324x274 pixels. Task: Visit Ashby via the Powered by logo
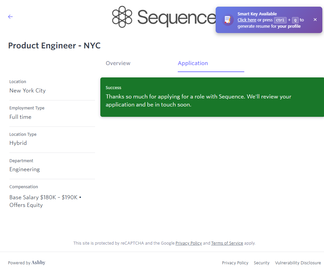click(38, 263)
